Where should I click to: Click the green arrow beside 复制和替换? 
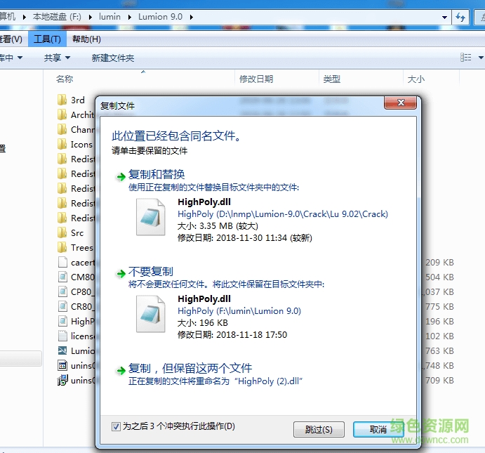pyautogui.click(x=121, y=177)
